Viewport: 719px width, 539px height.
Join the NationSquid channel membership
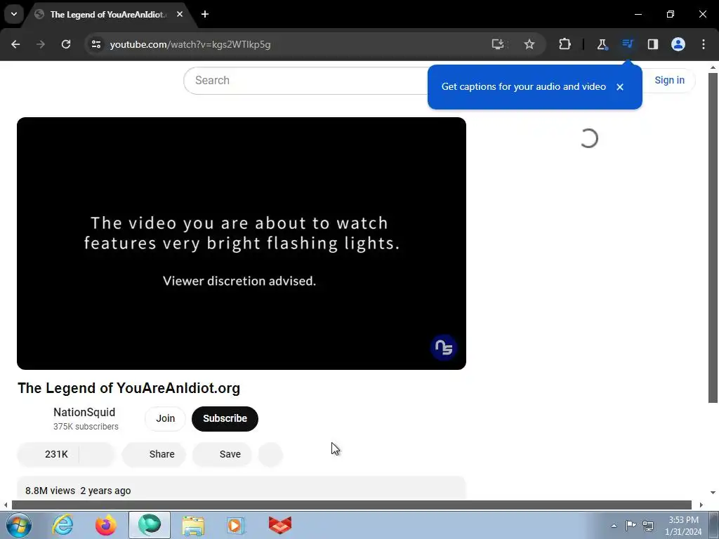pyautogui.click(x=165, y=418)
